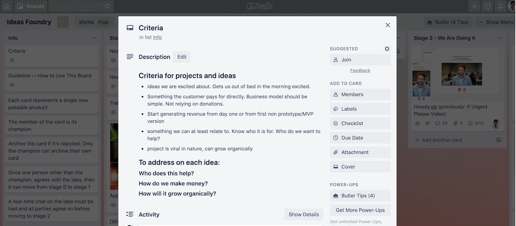Screen dimensions: 516x226
Task: Open 'A real-time chat on the idea' card
Action: (x=52, y=208)
